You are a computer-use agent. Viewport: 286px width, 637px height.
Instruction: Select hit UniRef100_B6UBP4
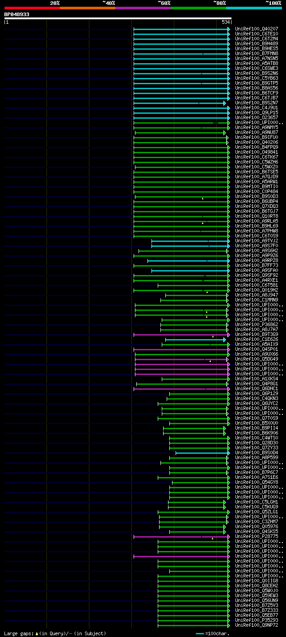[257, 201]
